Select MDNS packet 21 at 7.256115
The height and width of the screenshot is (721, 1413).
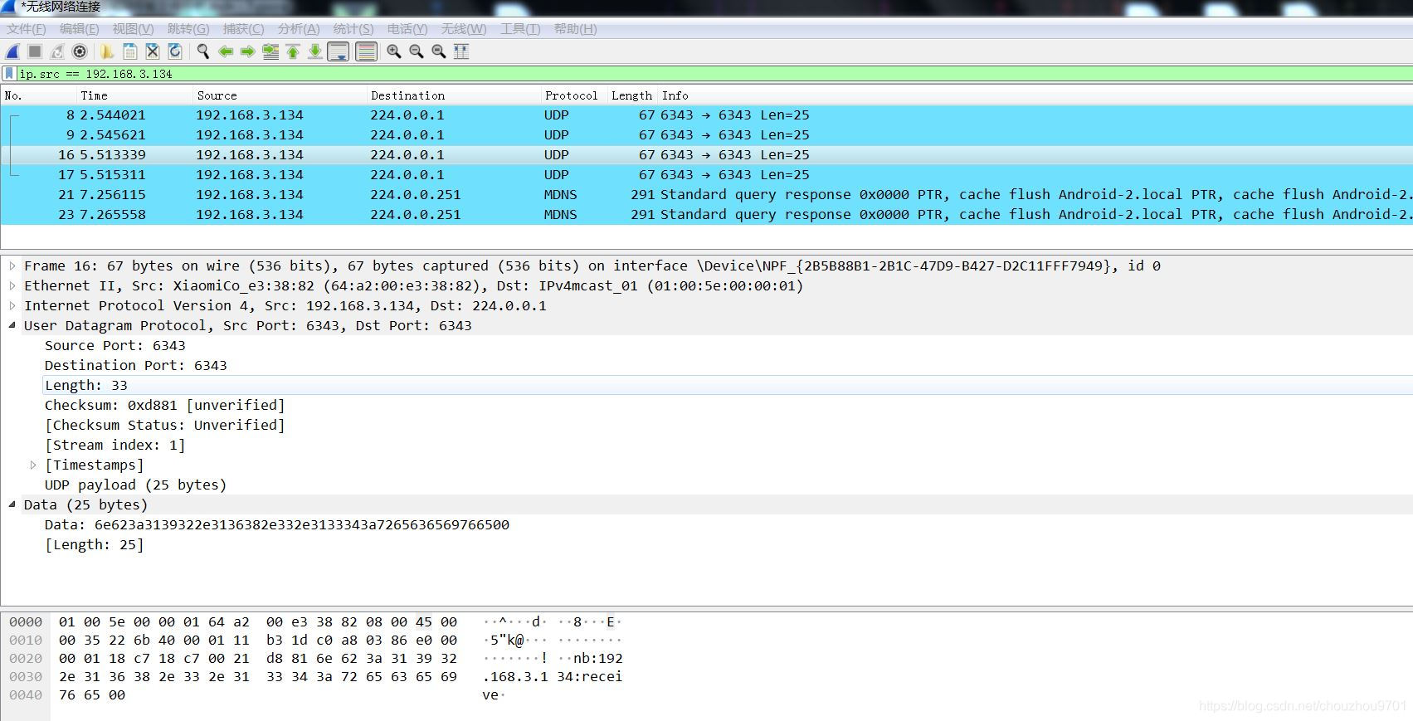coord(706,195)
